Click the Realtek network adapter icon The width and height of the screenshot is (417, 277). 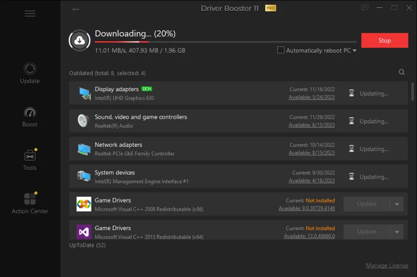pyautogui.click(x=84, y=149)
